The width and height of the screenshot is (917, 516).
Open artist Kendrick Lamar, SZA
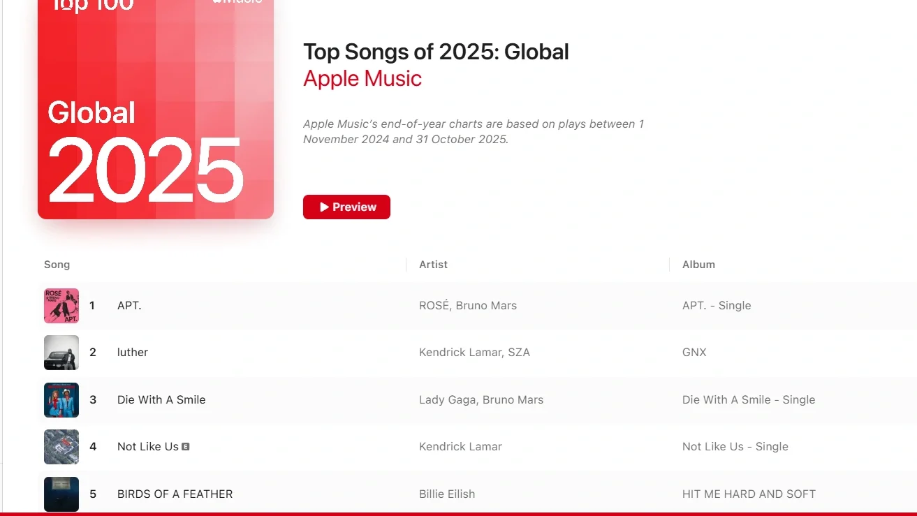coord(474,352)
